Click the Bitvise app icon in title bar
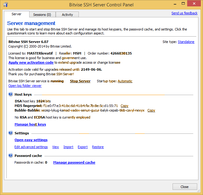The height and width of the screenshot is (195, 203). pos(5,5)
